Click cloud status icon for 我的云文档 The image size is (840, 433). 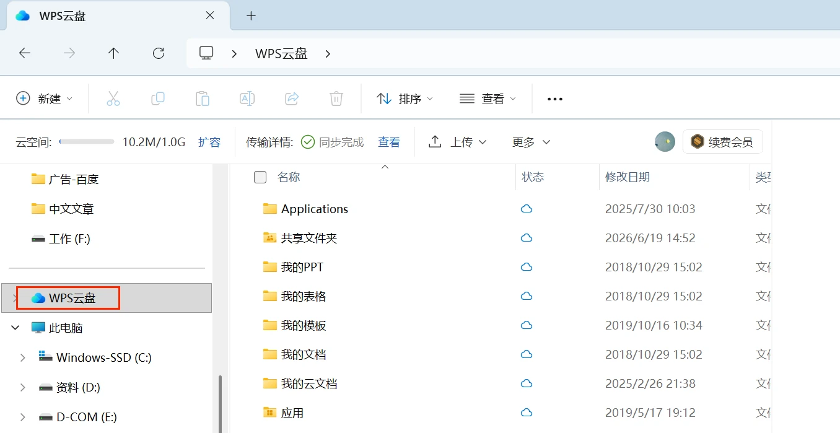point(527,384)
